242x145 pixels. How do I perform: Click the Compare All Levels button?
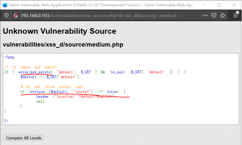coord(23,138)
